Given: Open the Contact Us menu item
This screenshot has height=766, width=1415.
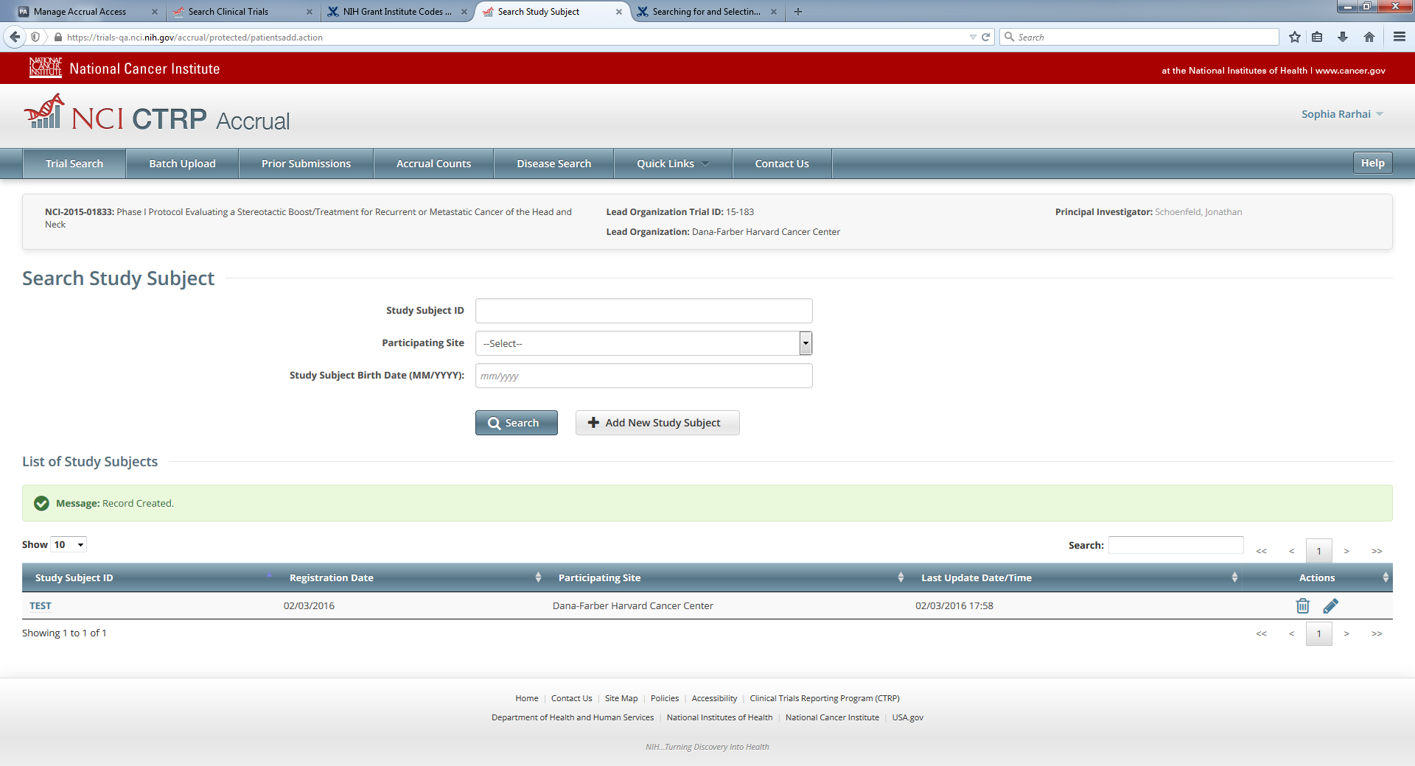Looking at the screenshot, I should (x=782, y=164).
